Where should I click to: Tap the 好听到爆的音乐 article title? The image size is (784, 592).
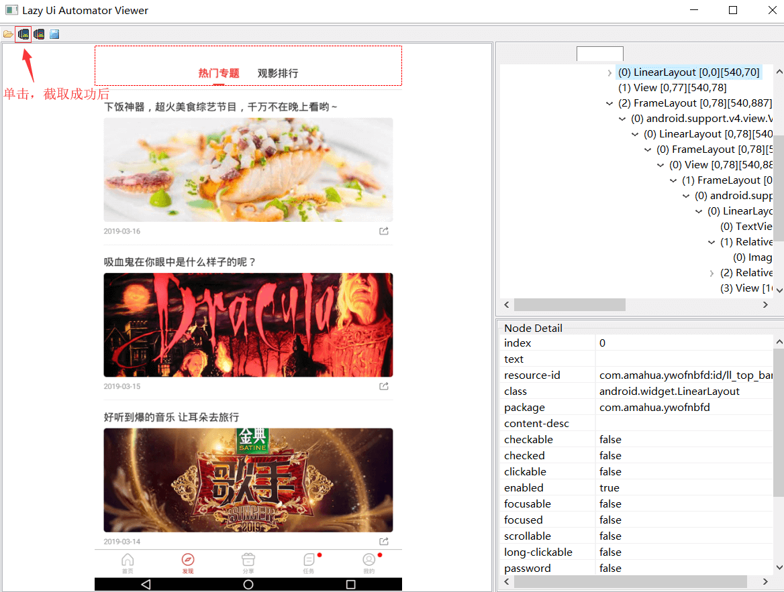tap(172, 418)
